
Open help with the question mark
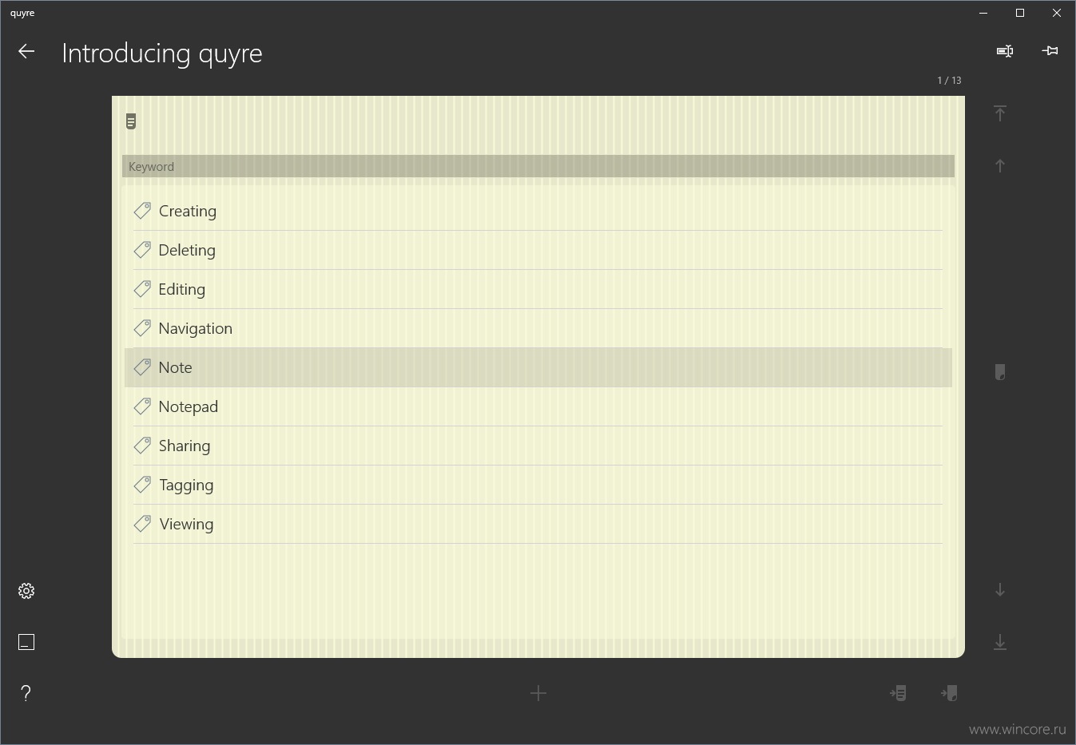(x=26, y=693)
